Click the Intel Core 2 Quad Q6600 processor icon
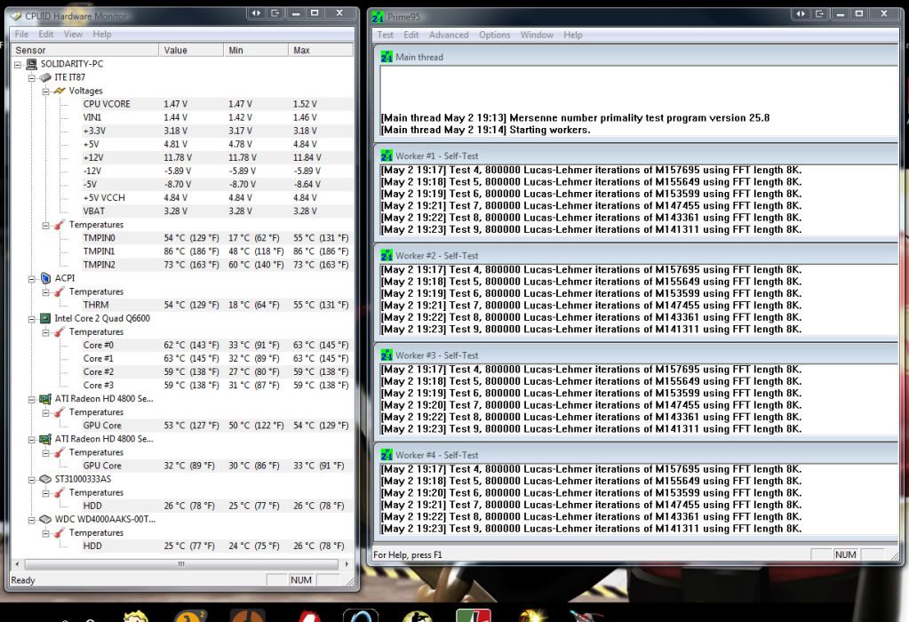909x622 pixels. point(44,318)
